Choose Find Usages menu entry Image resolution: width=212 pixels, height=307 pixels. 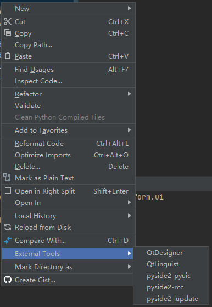[68, 70]
